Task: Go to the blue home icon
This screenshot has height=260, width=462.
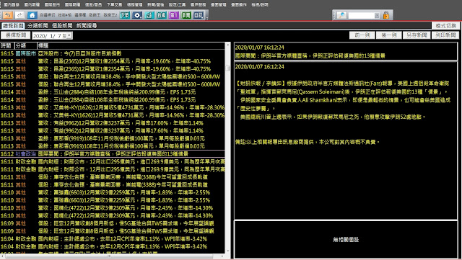Action: 32,15
